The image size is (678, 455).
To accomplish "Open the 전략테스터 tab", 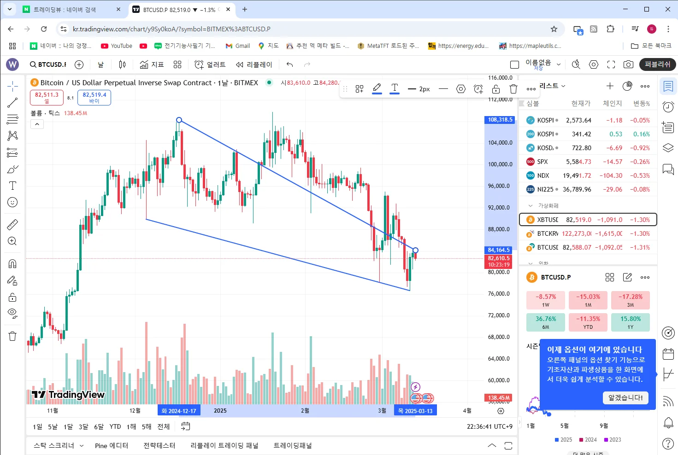I will click(x=159, y=446).
